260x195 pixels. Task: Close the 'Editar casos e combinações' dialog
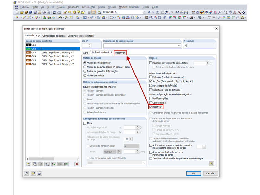216,29
